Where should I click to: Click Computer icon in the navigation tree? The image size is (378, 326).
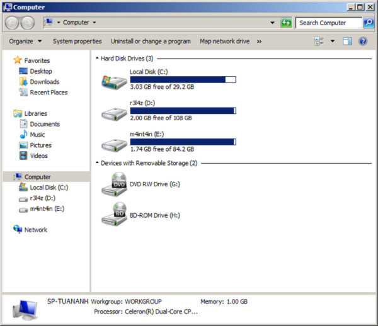point(18,176)
